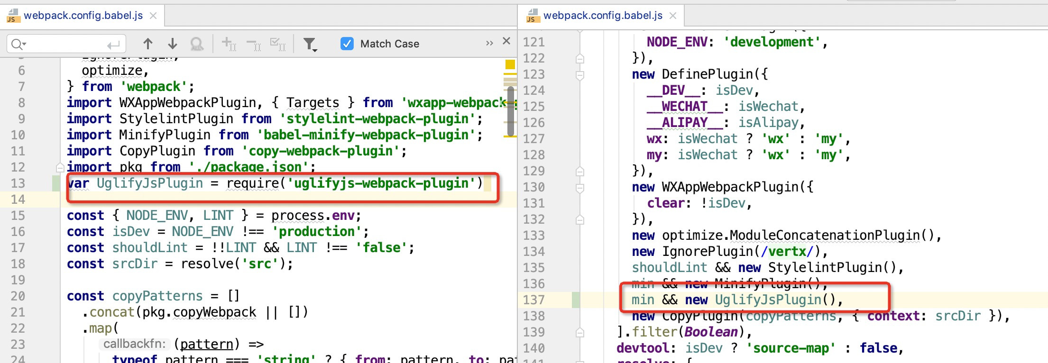
Task: Click yellow warning indicator above scrollbar
Action: coord(510,64)
